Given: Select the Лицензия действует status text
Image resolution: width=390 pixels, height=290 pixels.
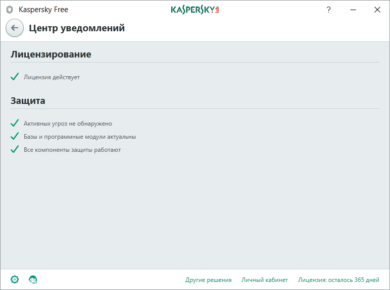Looking at the screenshot, I should click(x=52, y=77).
